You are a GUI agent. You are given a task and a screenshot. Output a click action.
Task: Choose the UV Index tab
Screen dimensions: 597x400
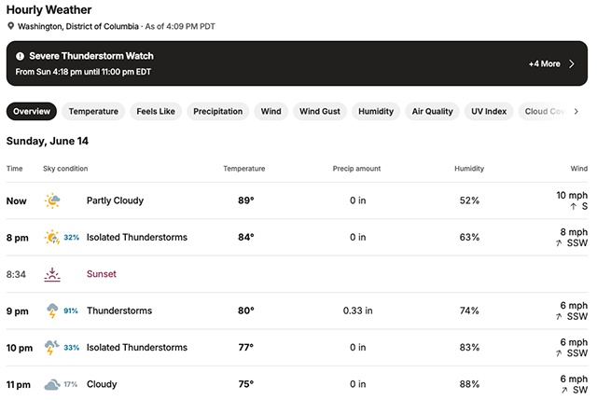[x=489, y=112]
